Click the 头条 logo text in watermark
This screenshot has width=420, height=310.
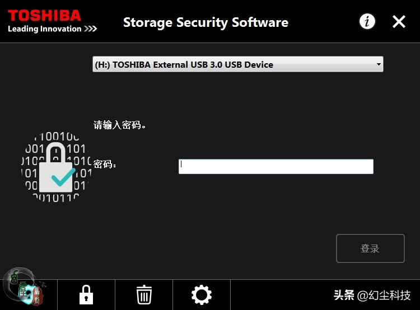tap(344, 295)
